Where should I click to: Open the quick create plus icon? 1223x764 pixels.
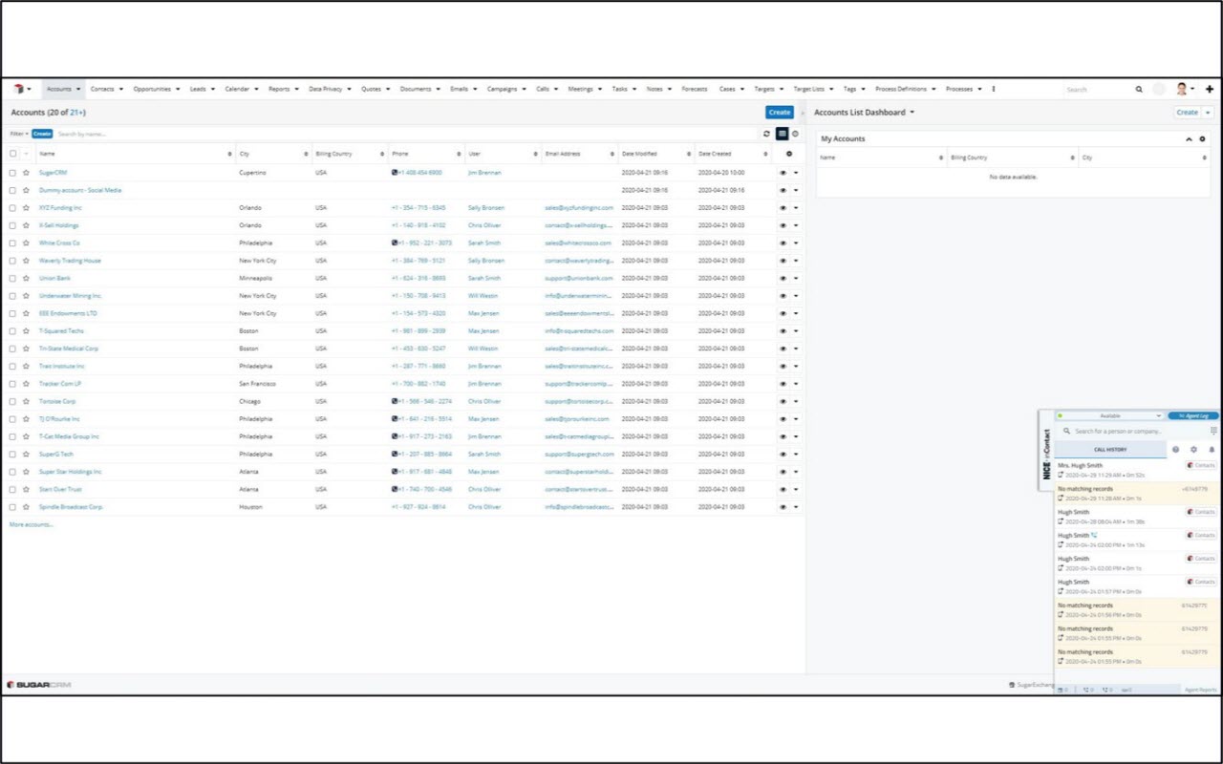click(x=1210, y=89)
